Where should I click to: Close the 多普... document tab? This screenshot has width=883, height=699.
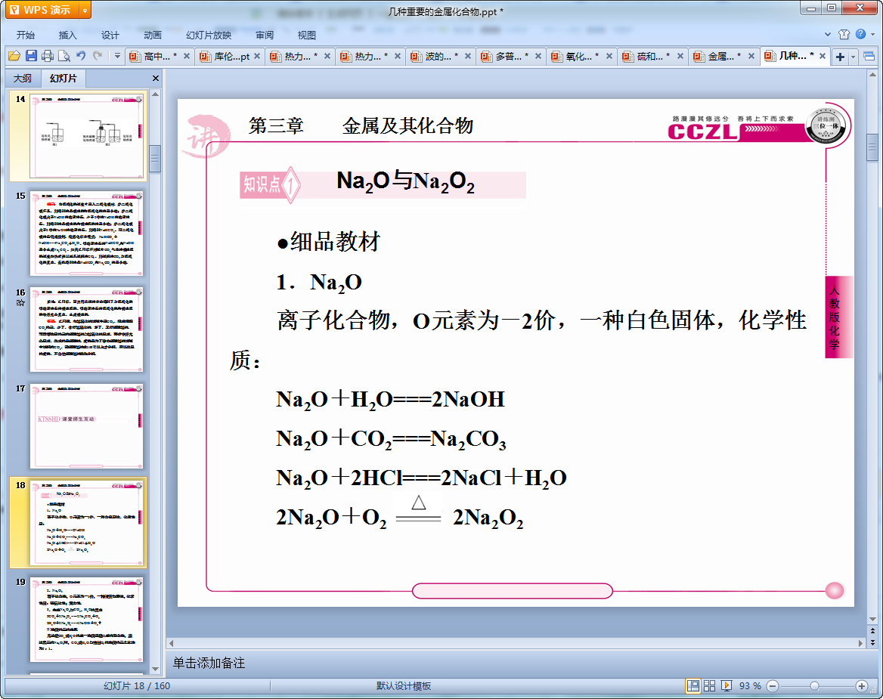538,56
